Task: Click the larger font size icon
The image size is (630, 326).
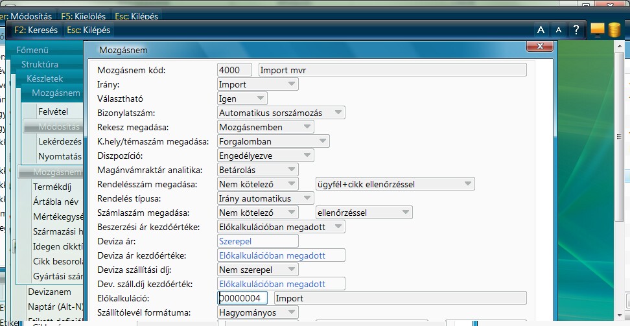Action: [x=541, y=30]
